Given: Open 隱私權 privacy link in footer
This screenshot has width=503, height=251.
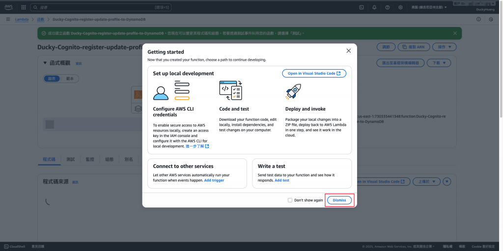Looking at the screenshot, I should click(447, 247).
